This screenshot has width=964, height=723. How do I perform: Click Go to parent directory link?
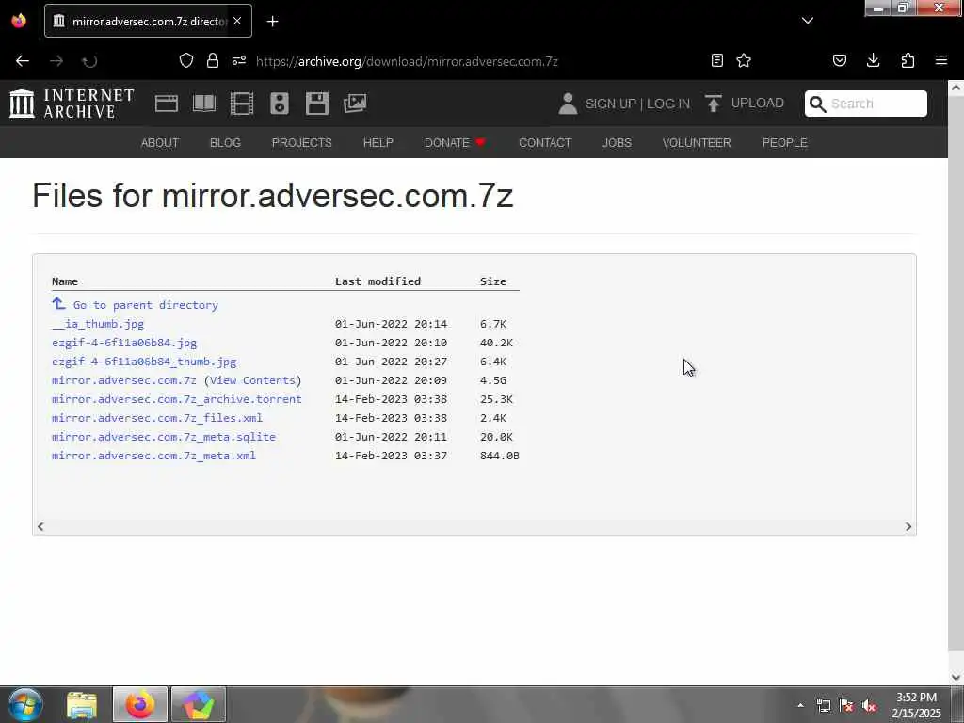[146, 305]
